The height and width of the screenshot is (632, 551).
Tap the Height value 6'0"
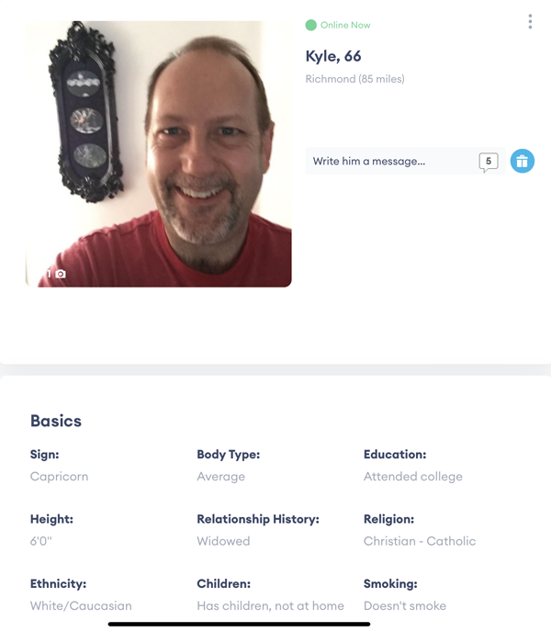tap(41, 541)
